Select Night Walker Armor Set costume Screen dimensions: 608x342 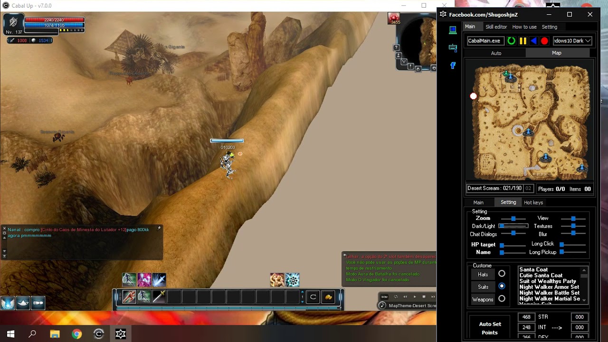549,287
